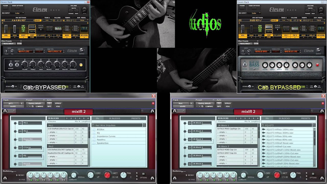The image size is (327, 184).
Task: Toggle Mic2 power in the gtr2 L mixIR
Action: 20,131
